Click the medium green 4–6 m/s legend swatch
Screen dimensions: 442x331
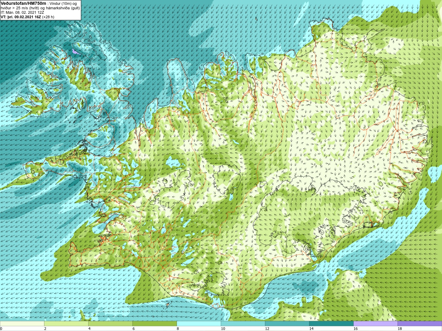point(110,324)
